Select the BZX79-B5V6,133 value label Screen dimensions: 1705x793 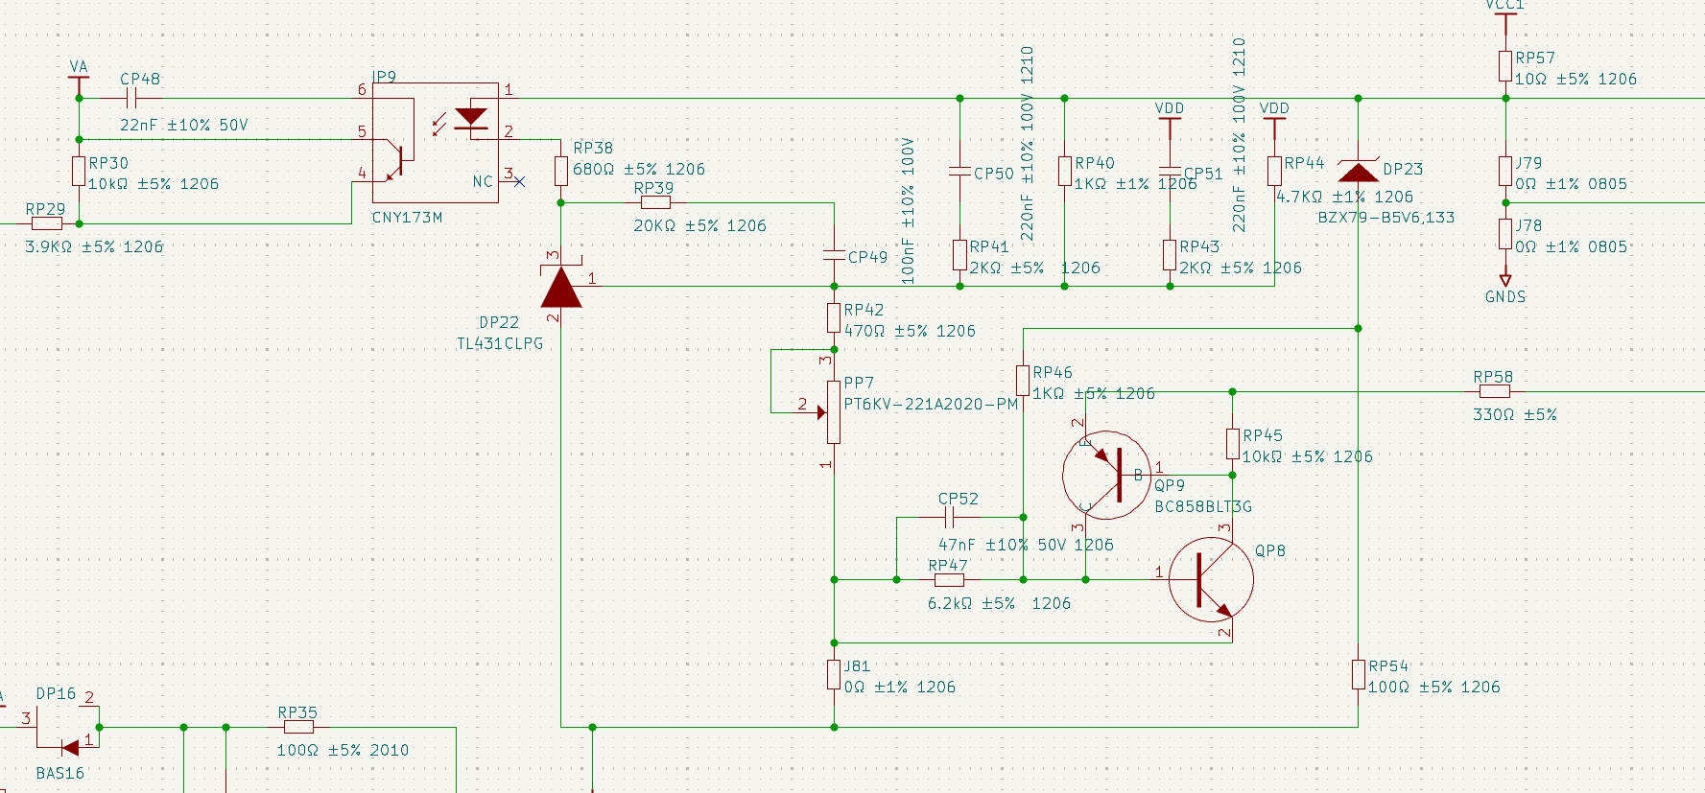pos(1386,218)
